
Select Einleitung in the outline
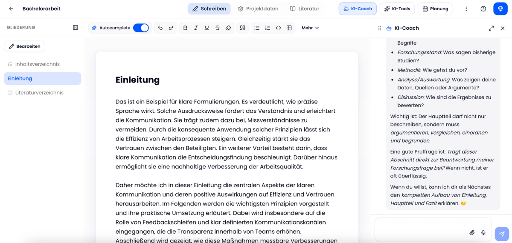pos(42,78)
